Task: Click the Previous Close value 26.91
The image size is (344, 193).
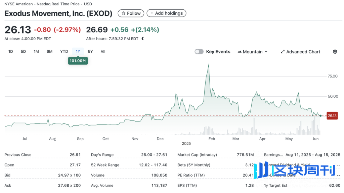Action: click(x=75, y=155)
